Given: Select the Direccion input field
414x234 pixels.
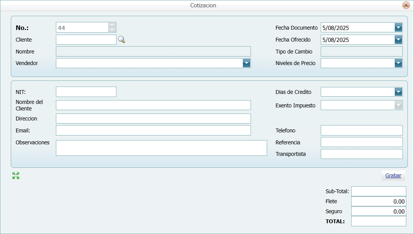Looking at the screenshot, I should tap(153, 119).
